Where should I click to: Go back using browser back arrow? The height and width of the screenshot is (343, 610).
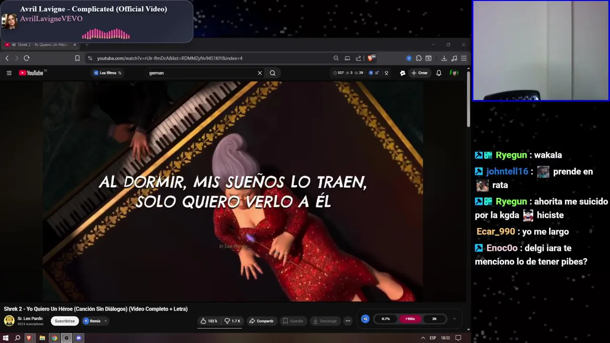point(7,58)
